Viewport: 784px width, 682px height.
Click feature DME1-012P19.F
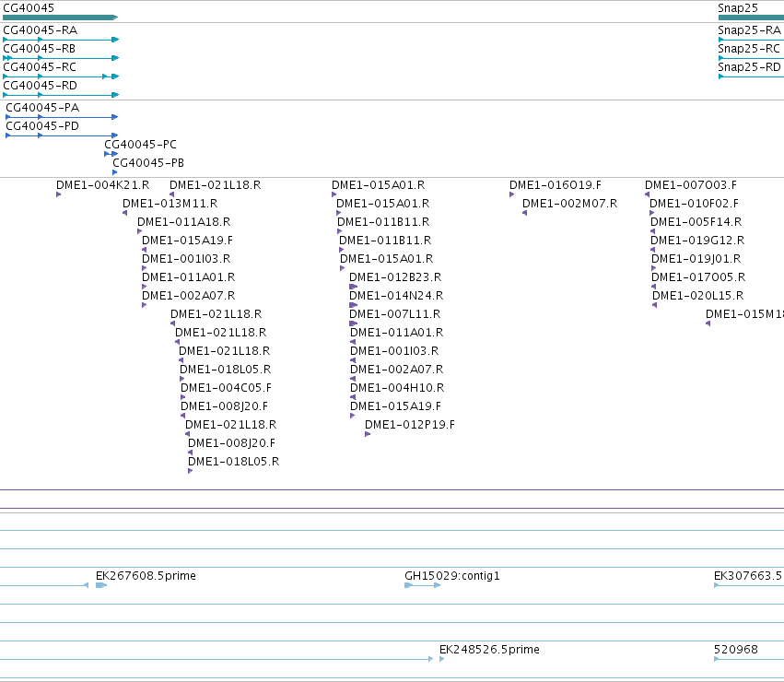[410, 425]
